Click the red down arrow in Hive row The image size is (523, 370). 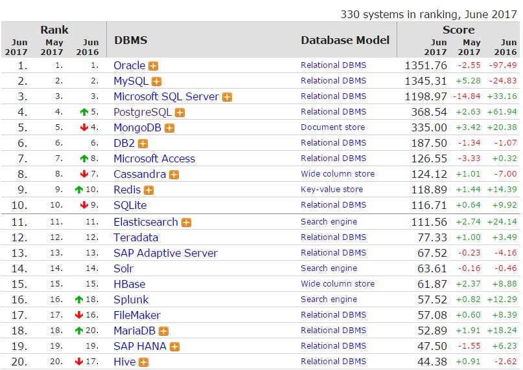78,362
